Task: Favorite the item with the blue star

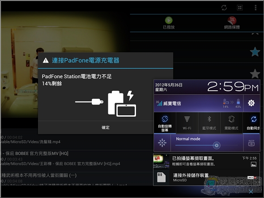Action: coord(255,52)
